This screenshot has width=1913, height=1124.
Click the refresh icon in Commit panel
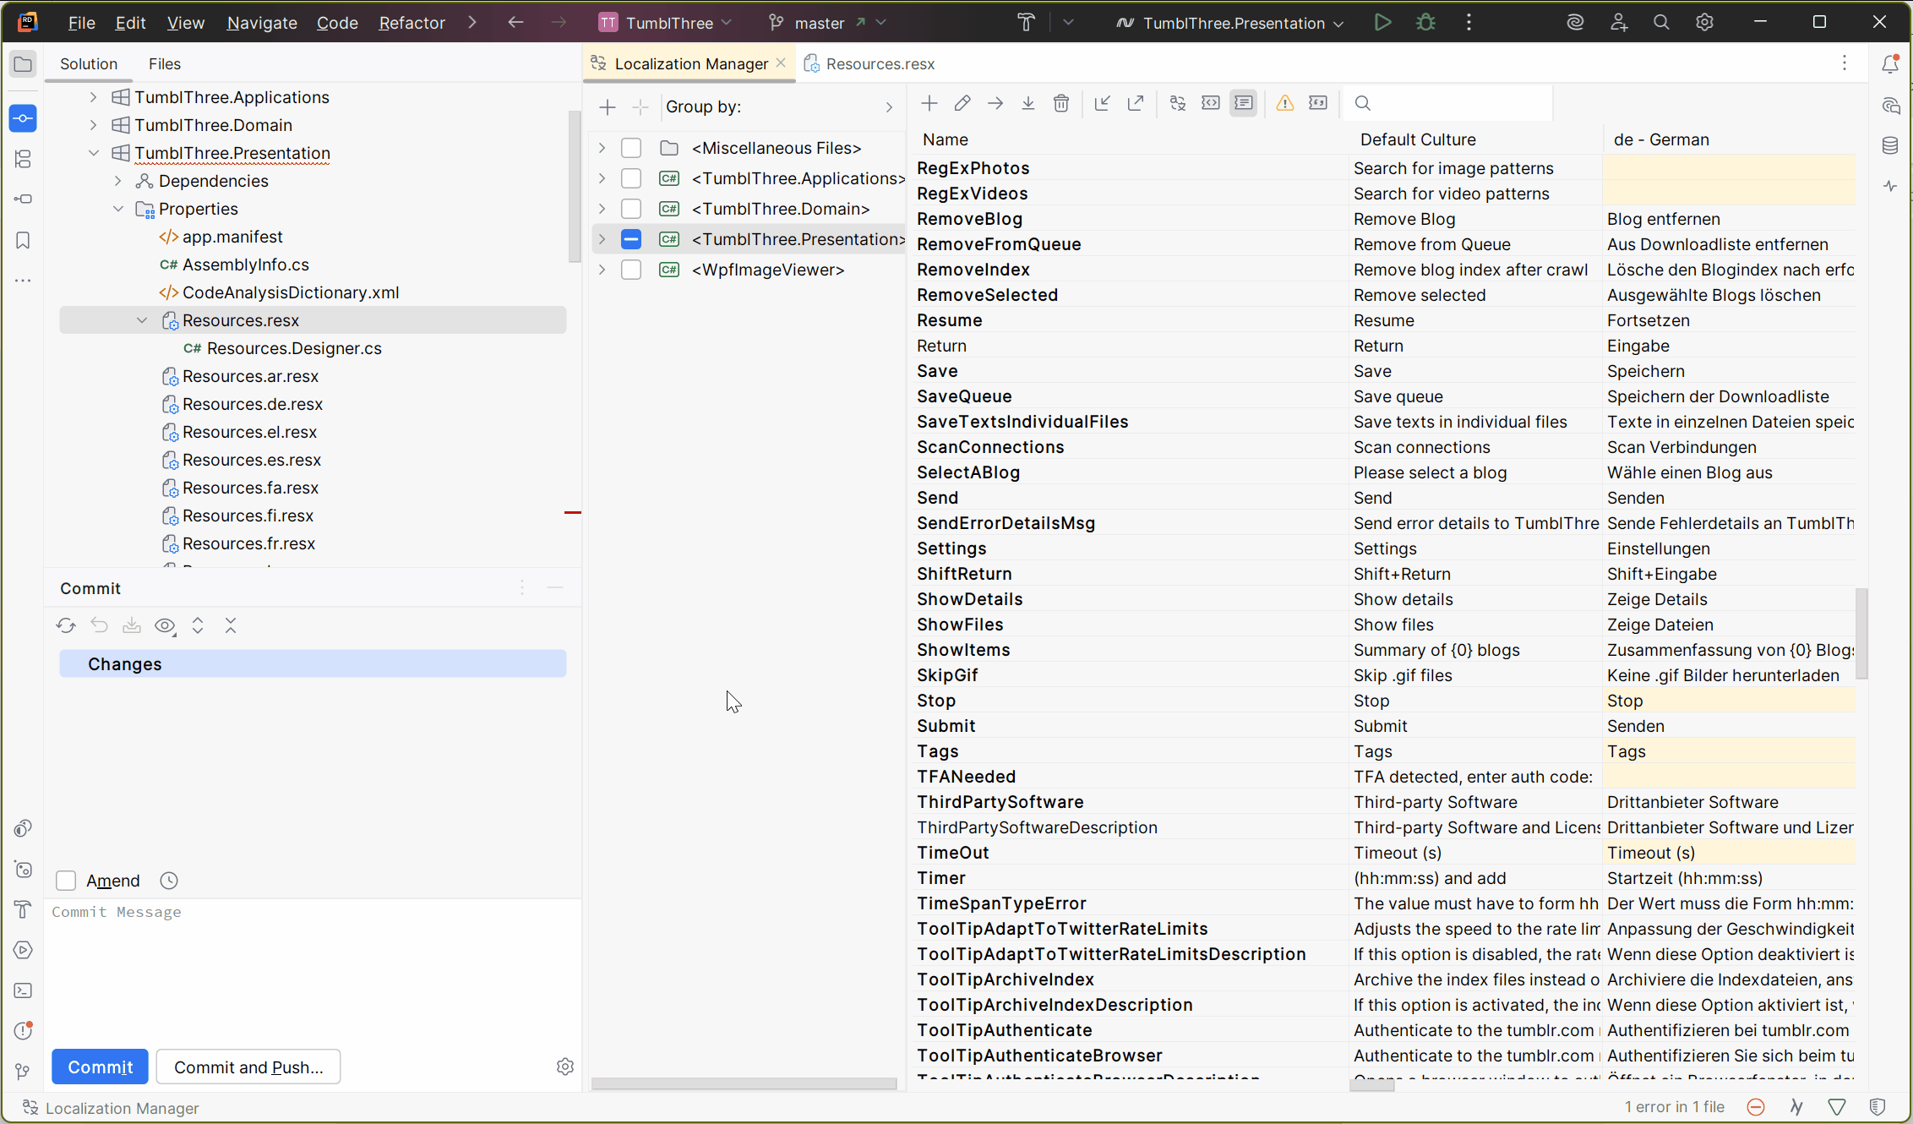tap(66, 625)
